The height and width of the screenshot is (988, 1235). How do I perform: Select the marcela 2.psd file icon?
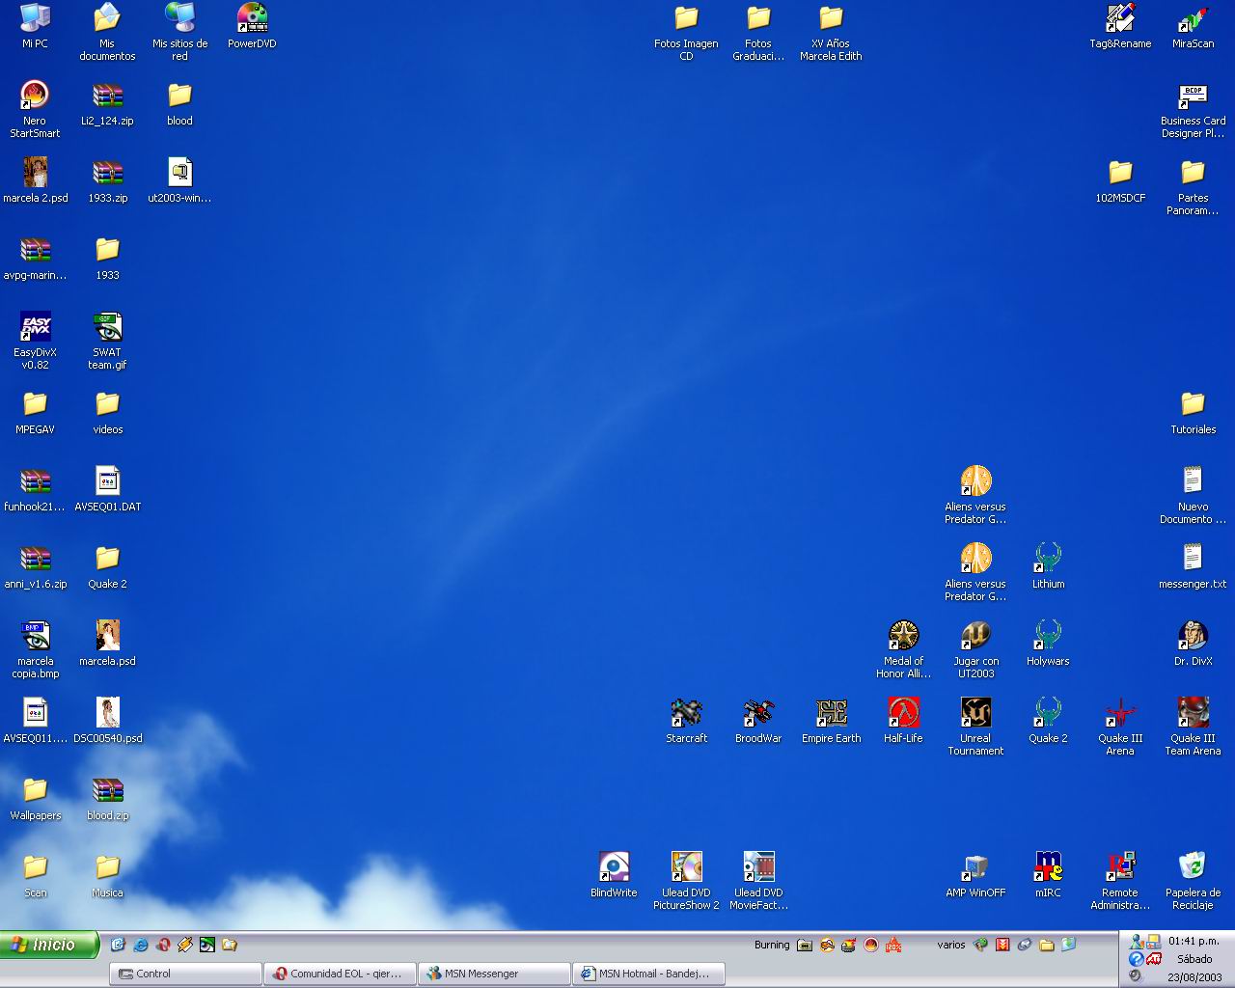coord(35,172)
